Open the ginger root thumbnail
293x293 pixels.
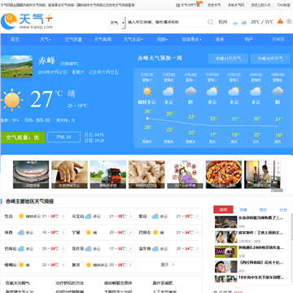pyautogui.click(x=146, y=174)
